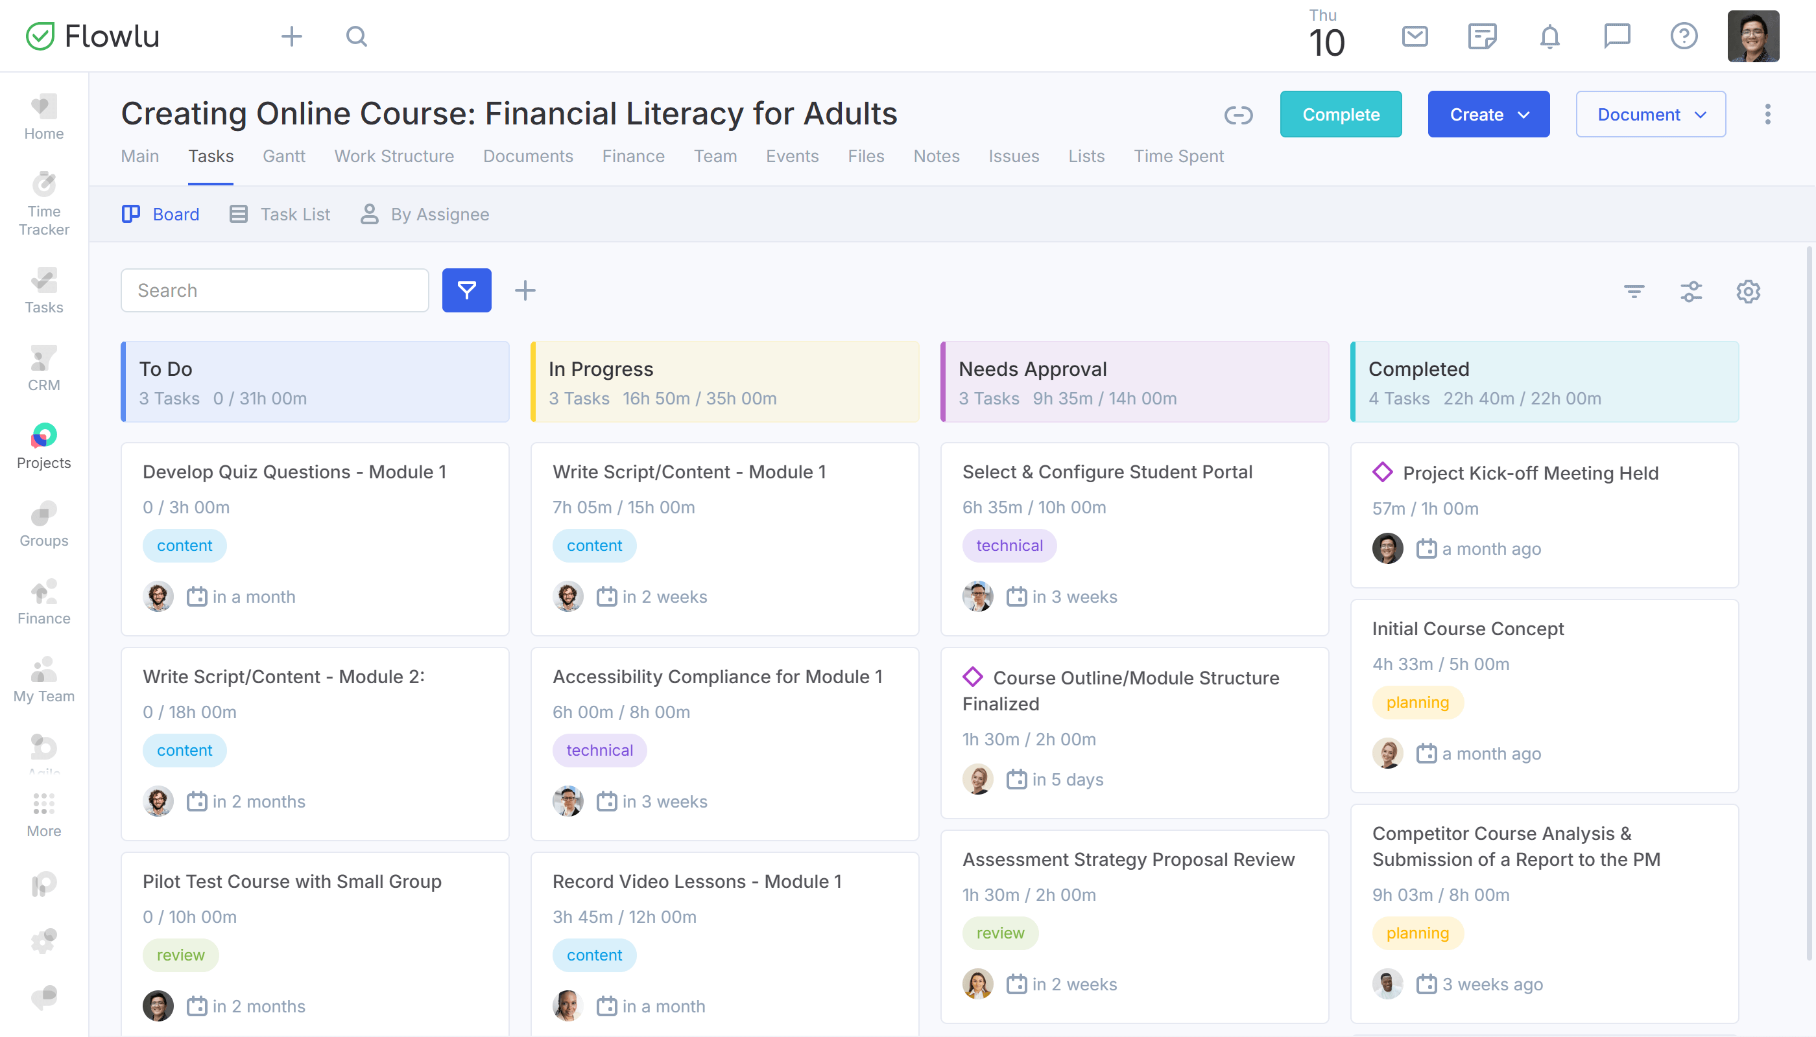Open the mail inbox icon in the top bar
1816x1037 pixels.
click(1414, 36)
